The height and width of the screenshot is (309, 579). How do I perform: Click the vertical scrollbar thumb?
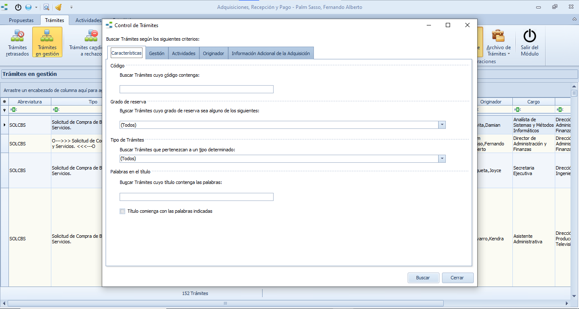coord(574,93)
